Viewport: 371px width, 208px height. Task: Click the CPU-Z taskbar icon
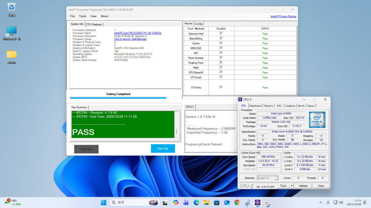point(257,202)
